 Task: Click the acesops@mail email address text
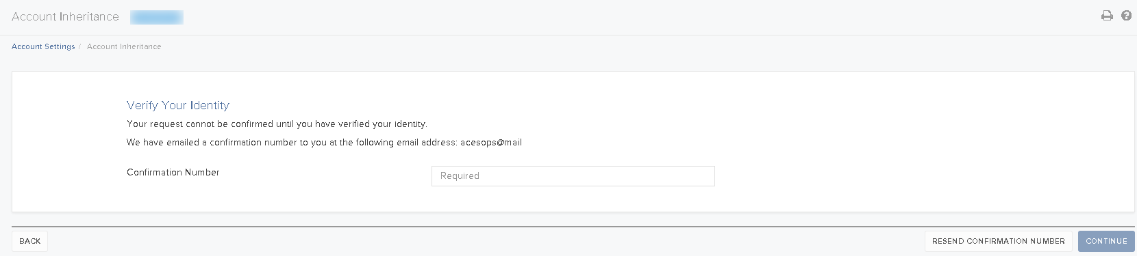[491, 143]
